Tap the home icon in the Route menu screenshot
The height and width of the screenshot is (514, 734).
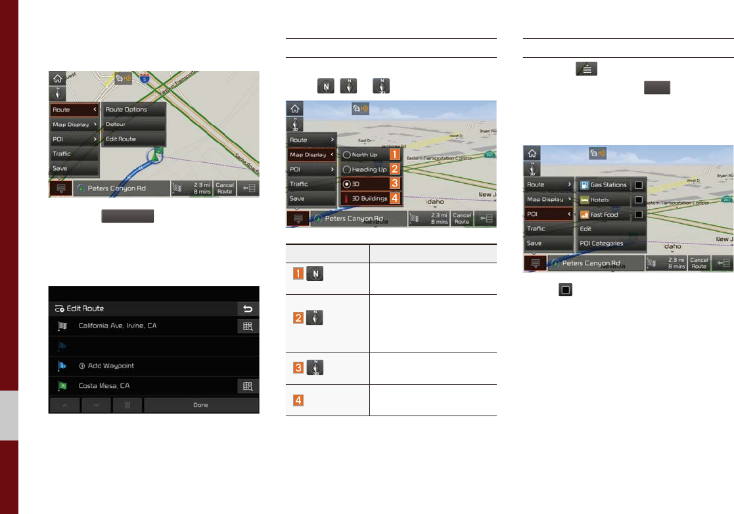click(58, 78)
